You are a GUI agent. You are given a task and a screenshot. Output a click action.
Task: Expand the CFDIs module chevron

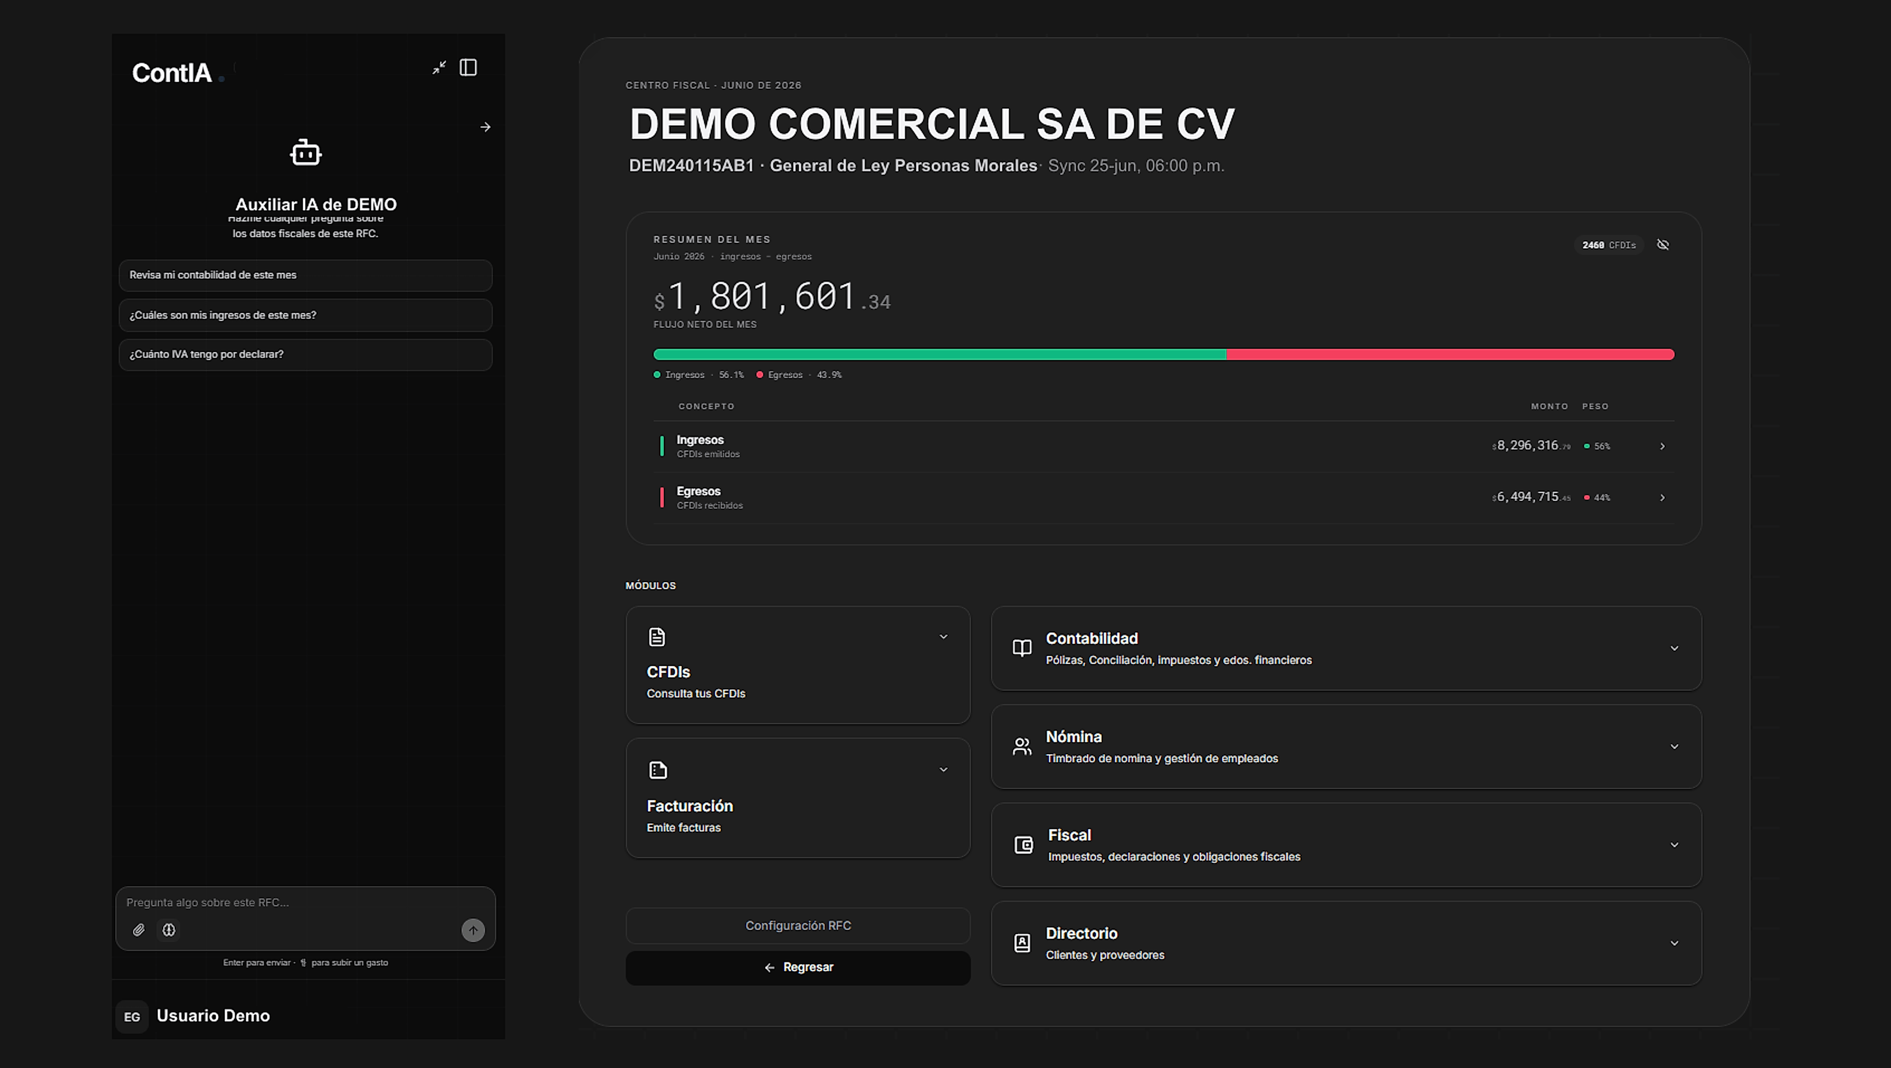943,636
